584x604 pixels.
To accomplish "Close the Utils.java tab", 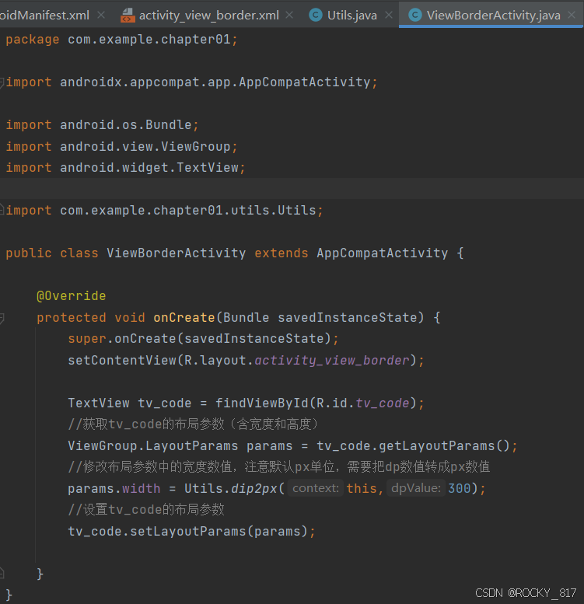I will [x=389, y=15].
